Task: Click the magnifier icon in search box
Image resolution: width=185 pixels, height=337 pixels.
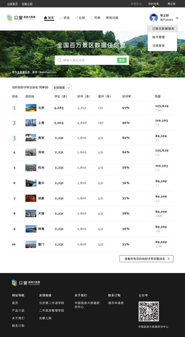Action: pos(59,61)
